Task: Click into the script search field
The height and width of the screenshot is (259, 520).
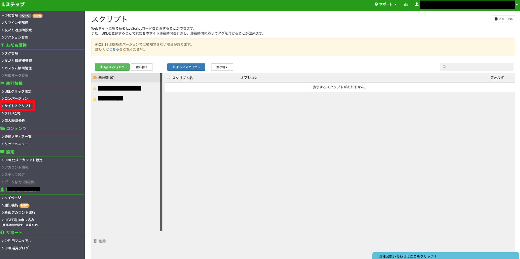Action: point(476,67)
